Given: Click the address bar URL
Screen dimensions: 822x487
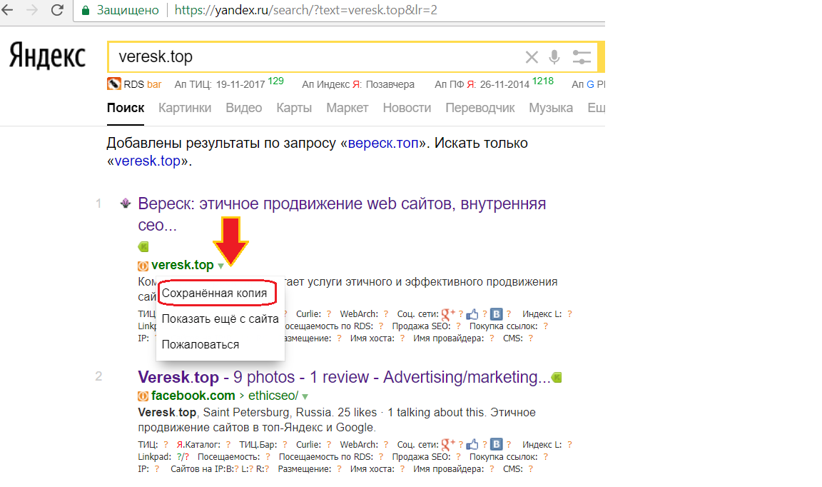Looking at the screenshot, I should [305, 10].
